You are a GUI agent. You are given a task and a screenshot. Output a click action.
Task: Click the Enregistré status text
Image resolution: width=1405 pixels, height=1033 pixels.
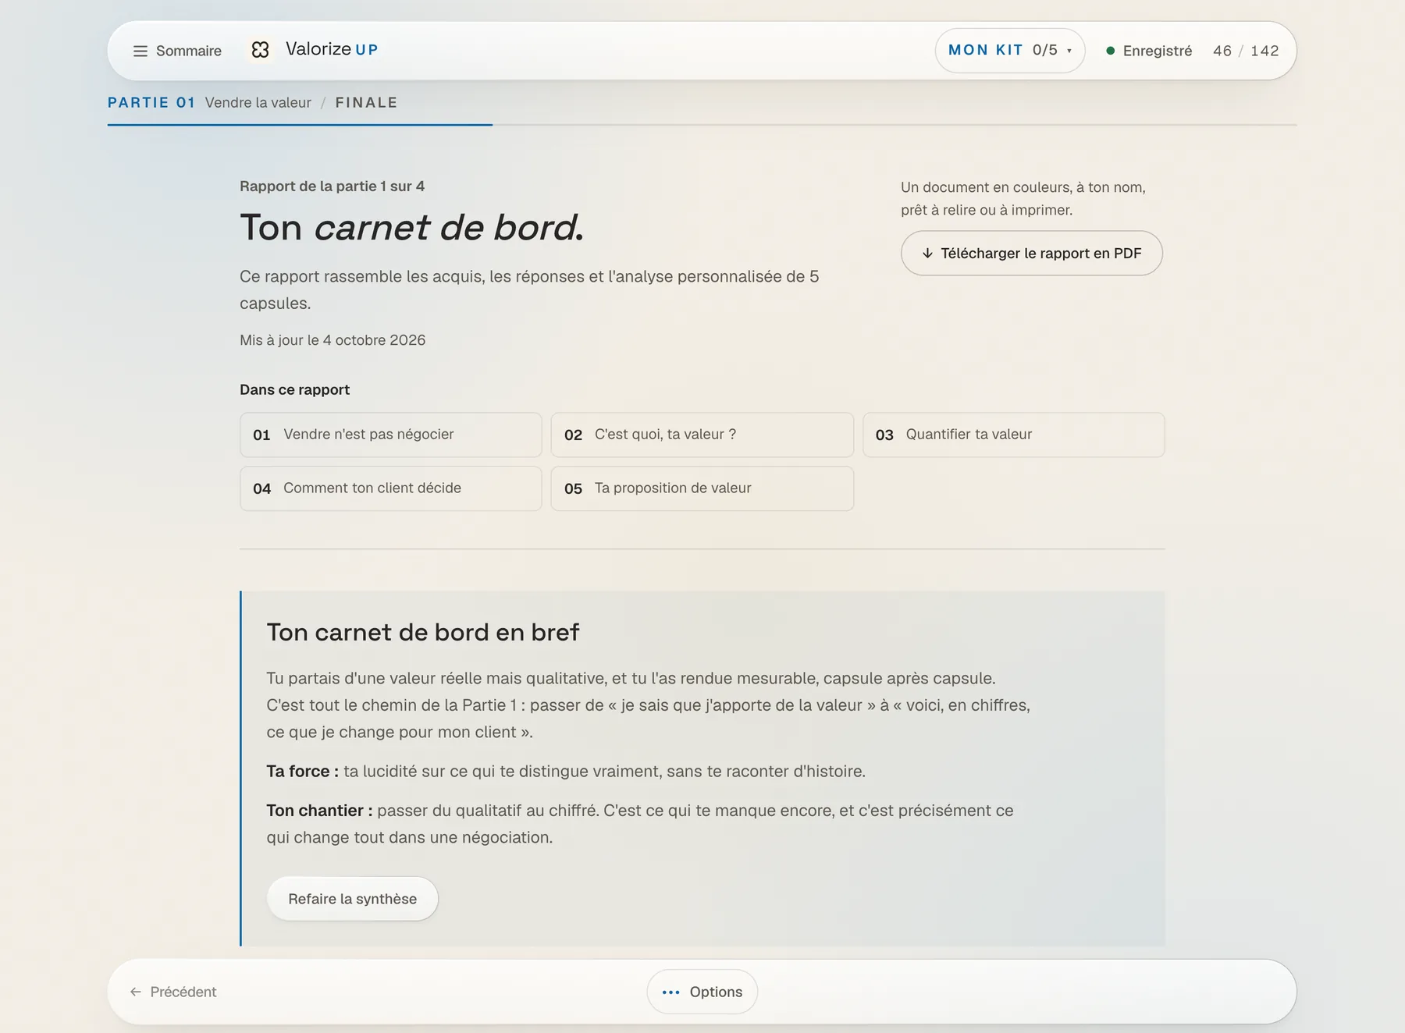(x=1158, y=51)
